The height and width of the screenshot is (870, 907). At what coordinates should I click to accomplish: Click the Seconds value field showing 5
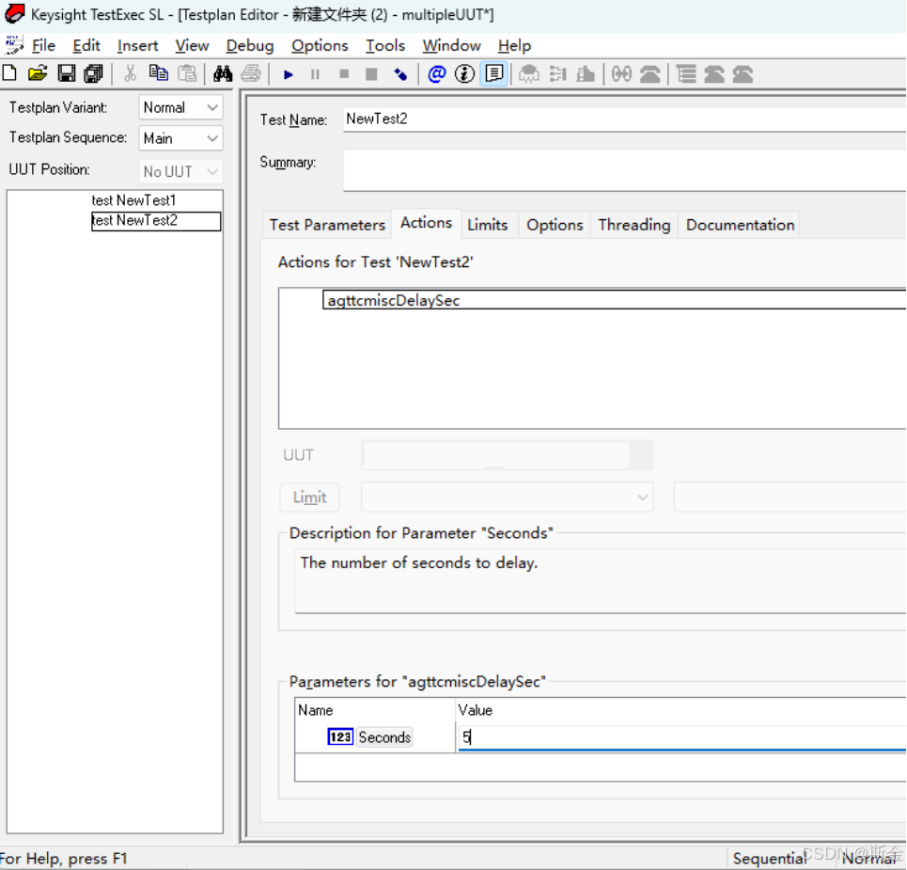point(681,737)
